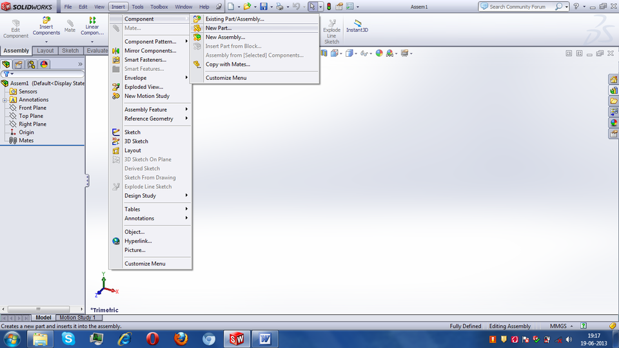
Task: Choose Exploded View... from Insert menu
Action: pyautogui.click(x=150, y=87)
